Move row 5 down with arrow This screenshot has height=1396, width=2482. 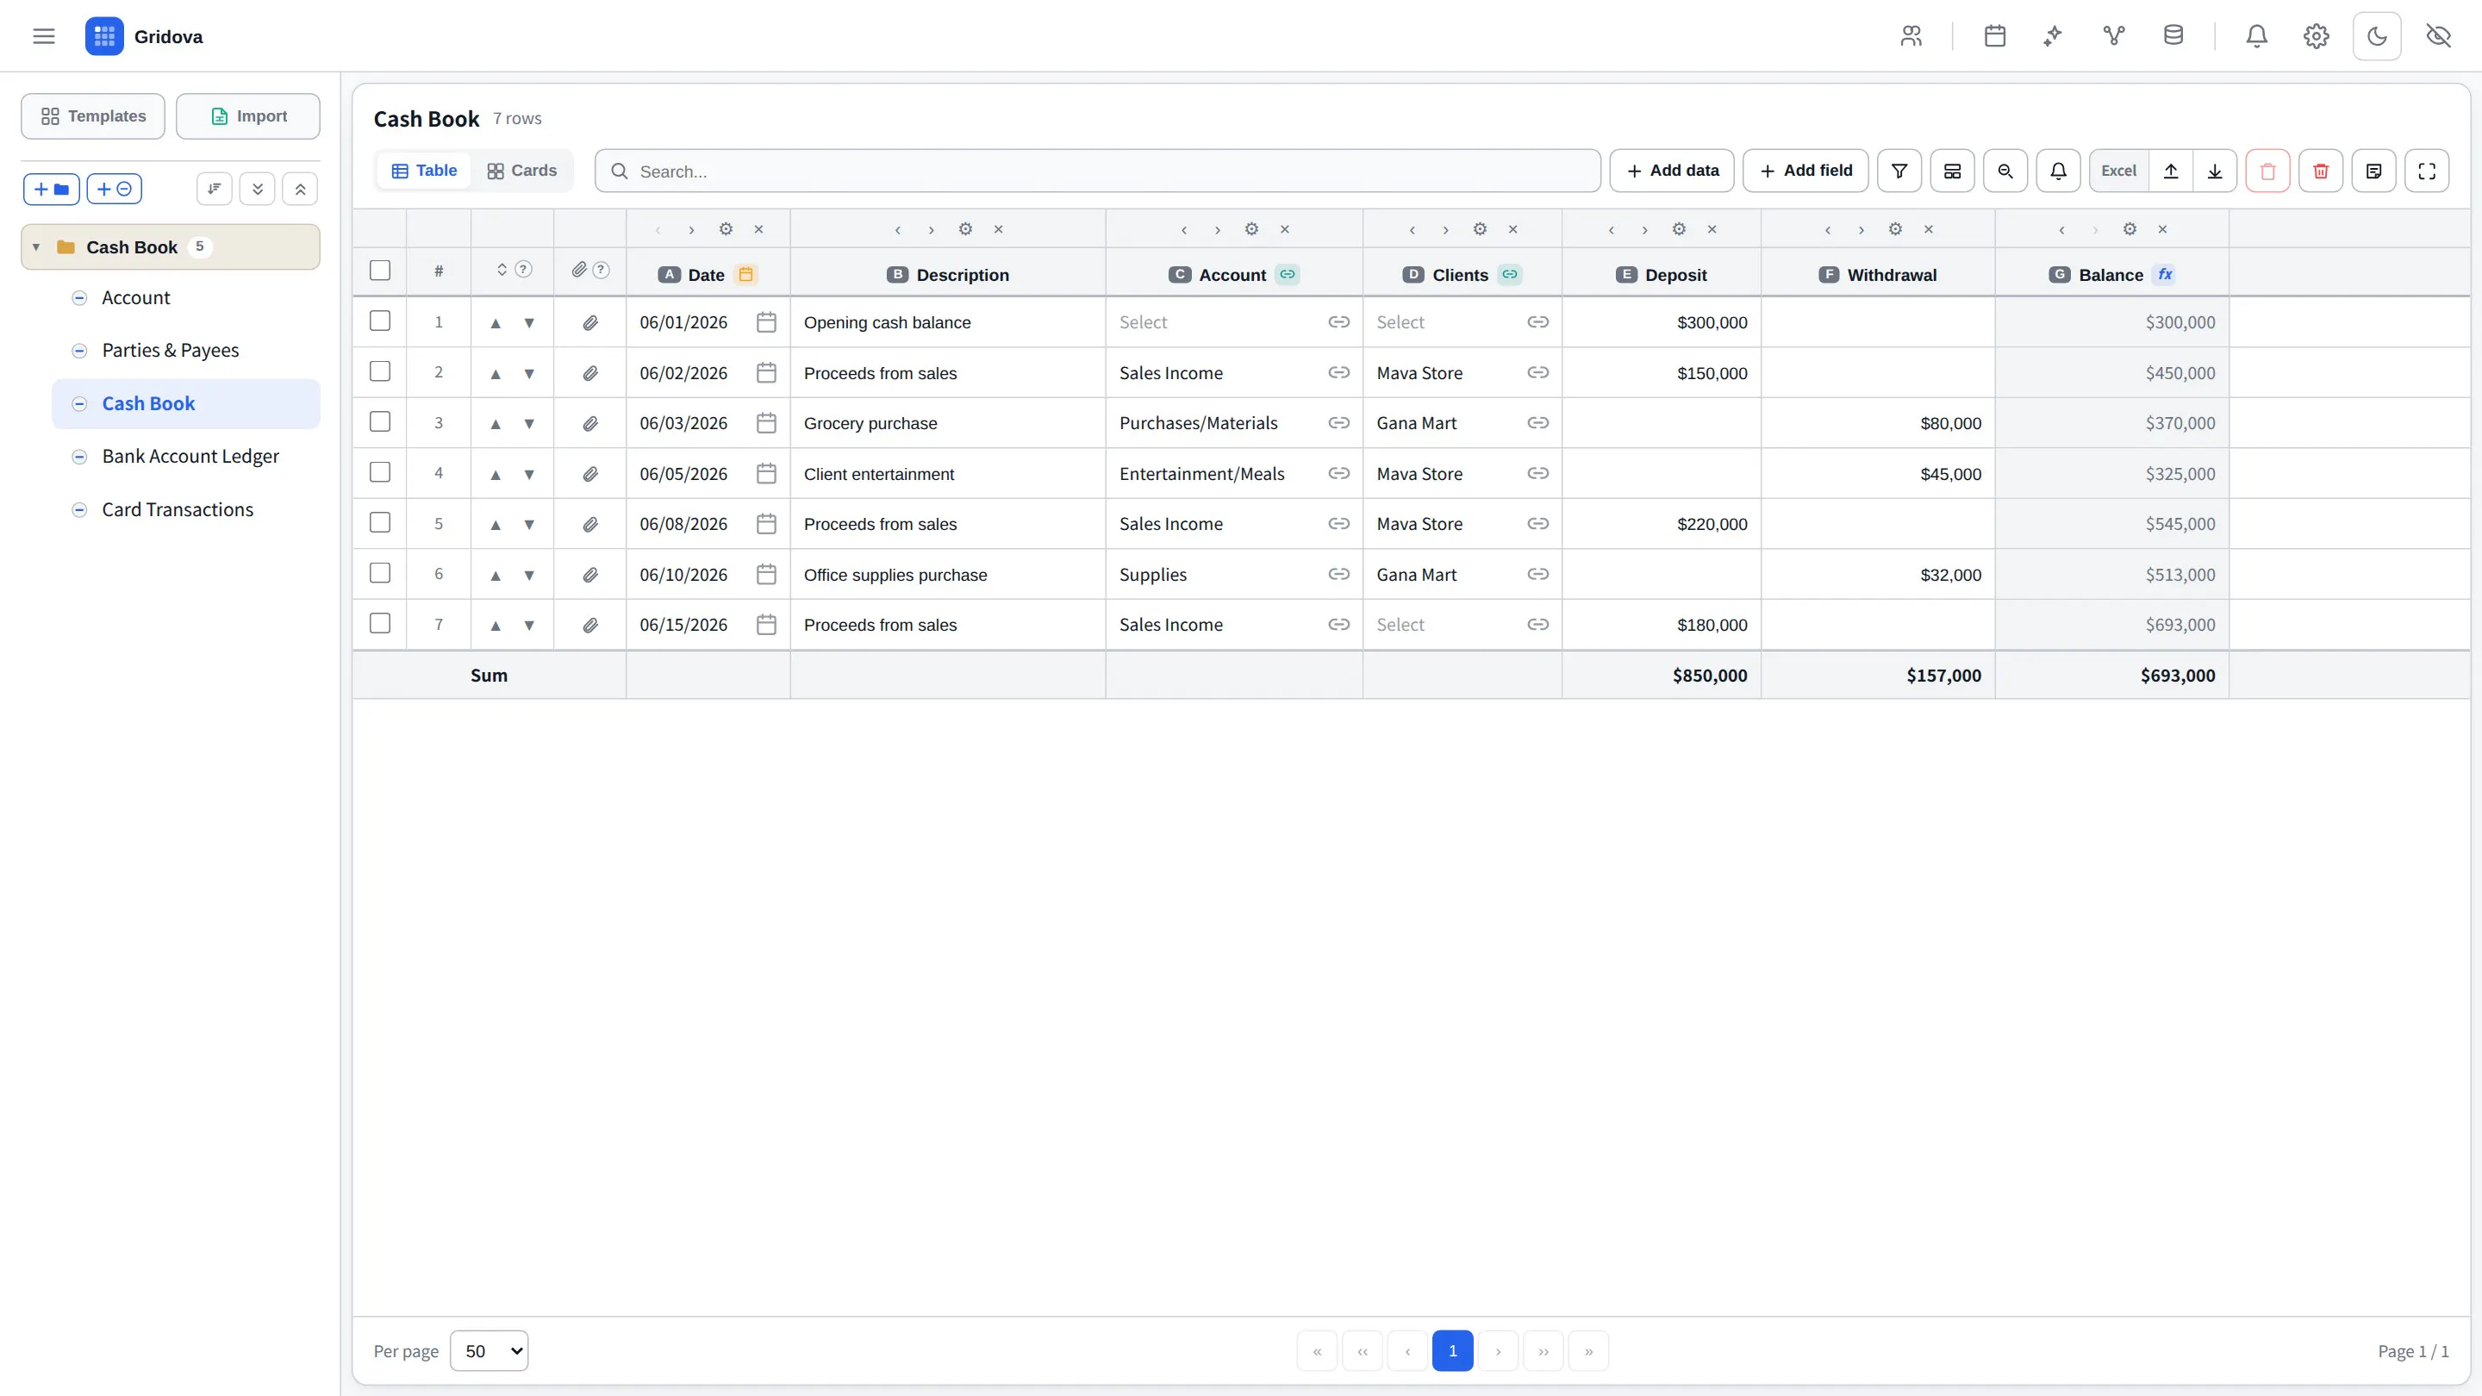[529, 524]
